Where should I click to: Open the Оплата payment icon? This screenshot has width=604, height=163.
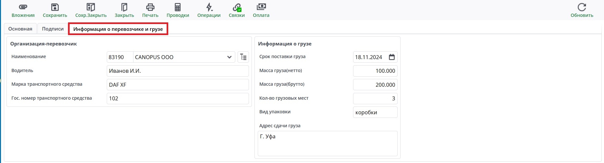[x=261, y=7]
